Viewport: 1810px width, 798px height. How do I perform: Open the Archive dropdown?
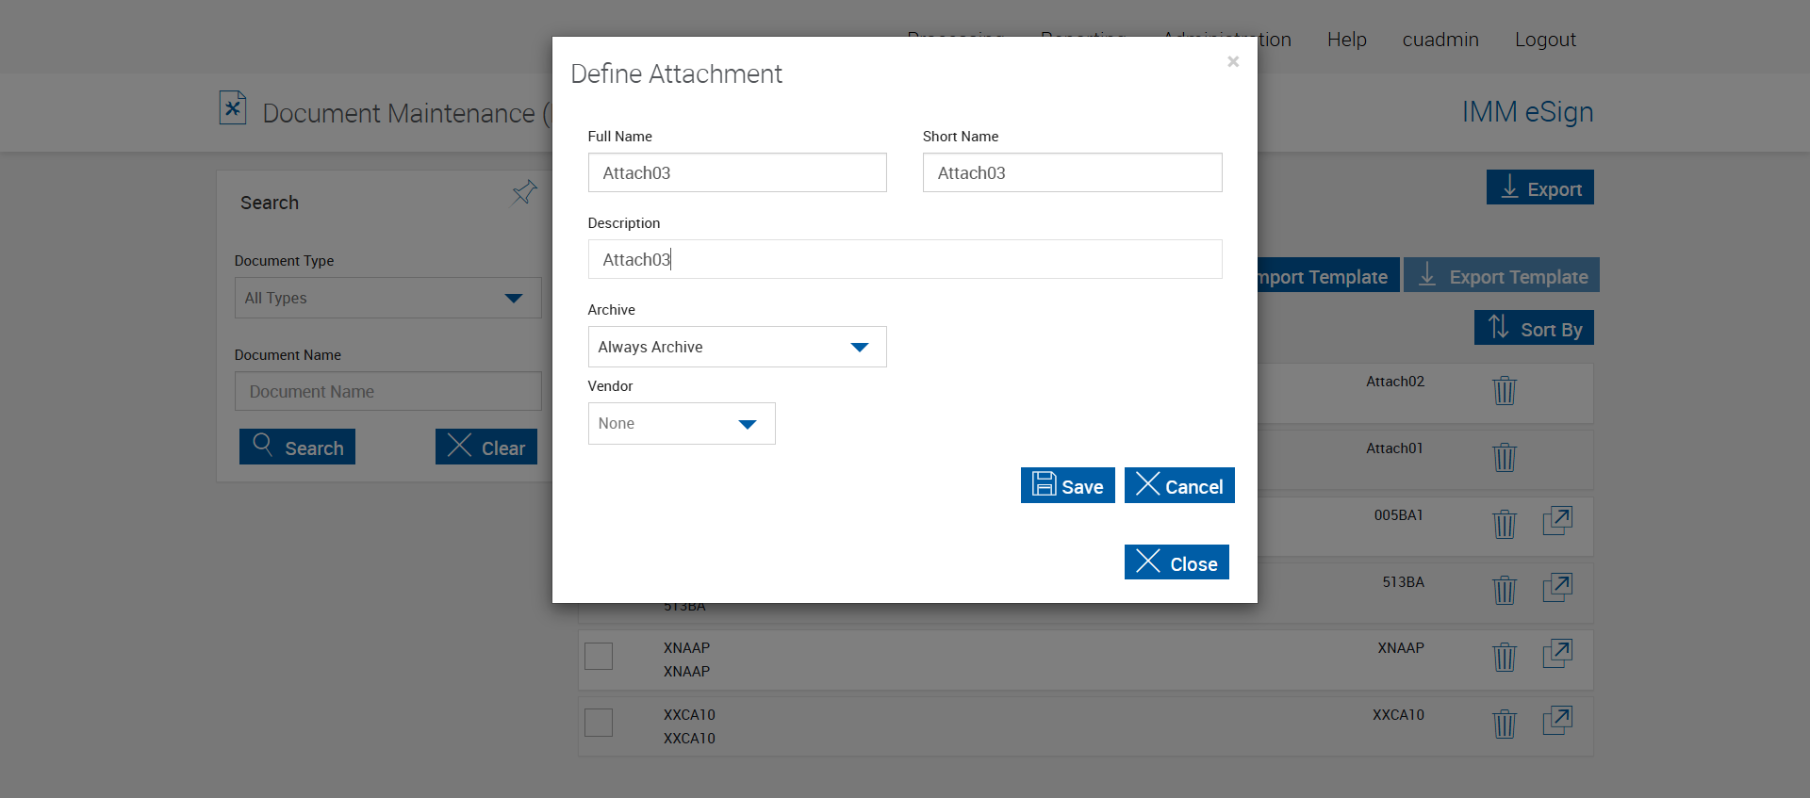(737, 347)
